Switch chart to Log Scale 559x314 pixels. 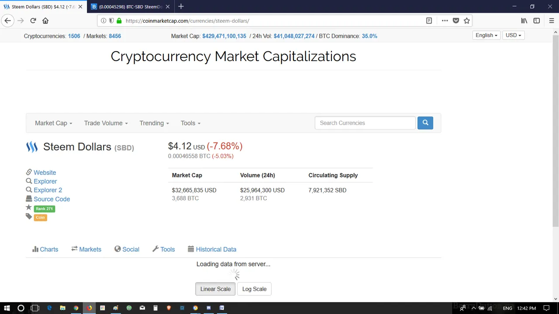pyautogui.click(x=254, y=289)
